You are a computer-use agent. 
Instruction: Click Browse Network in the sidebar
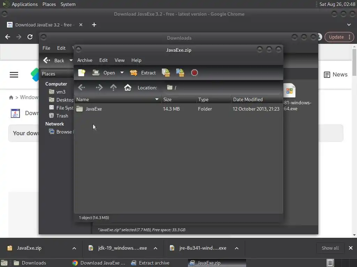click(61, 132)
